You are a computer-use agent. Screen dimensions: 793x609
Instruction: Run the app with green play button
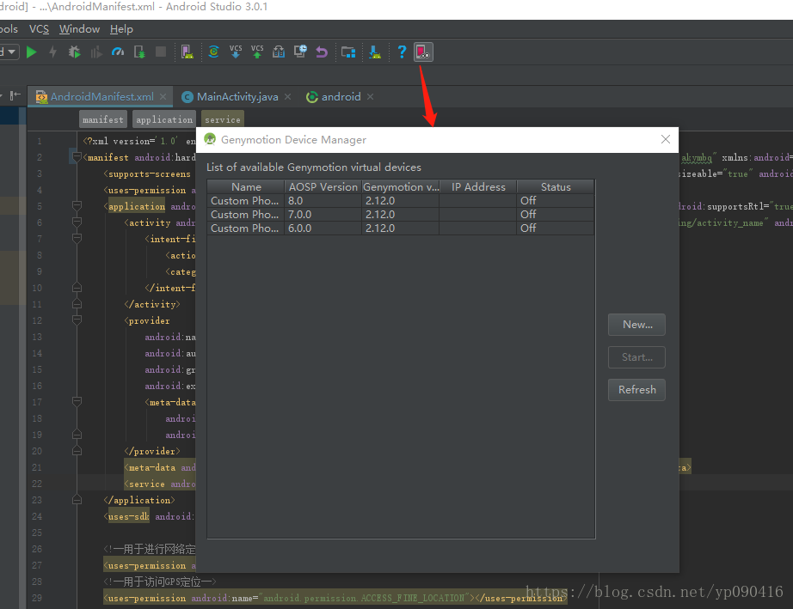[31, 52]
